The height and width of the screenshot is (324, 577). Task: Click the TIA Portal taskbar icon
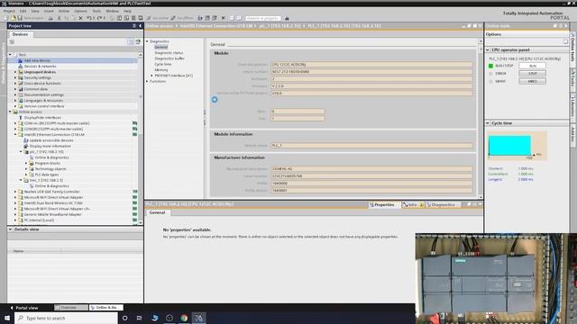click(x=198, y=318)
